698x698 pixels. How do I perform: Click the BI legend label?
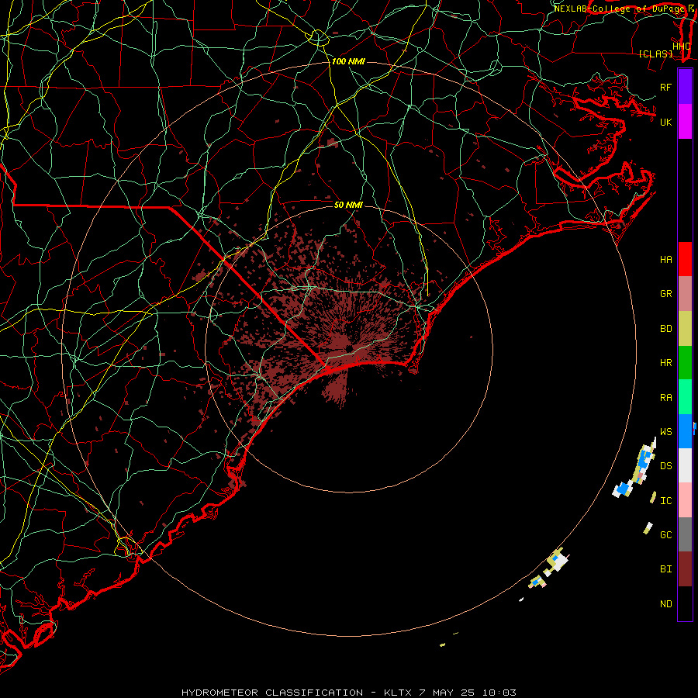point(665,569)
